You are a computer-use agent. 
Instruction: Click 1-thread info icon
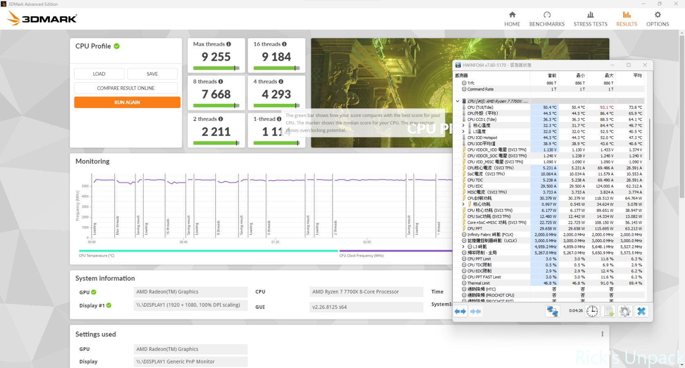279,119
